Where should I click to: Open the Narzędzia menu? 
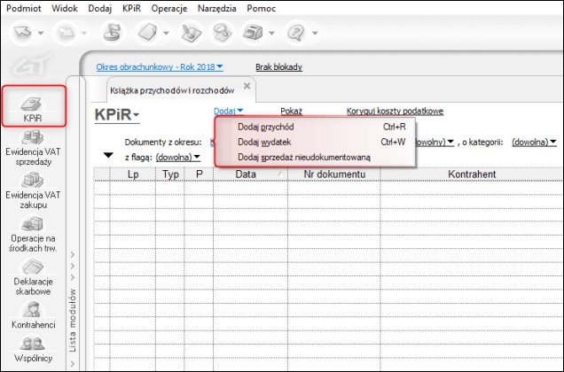coord(217,8)
